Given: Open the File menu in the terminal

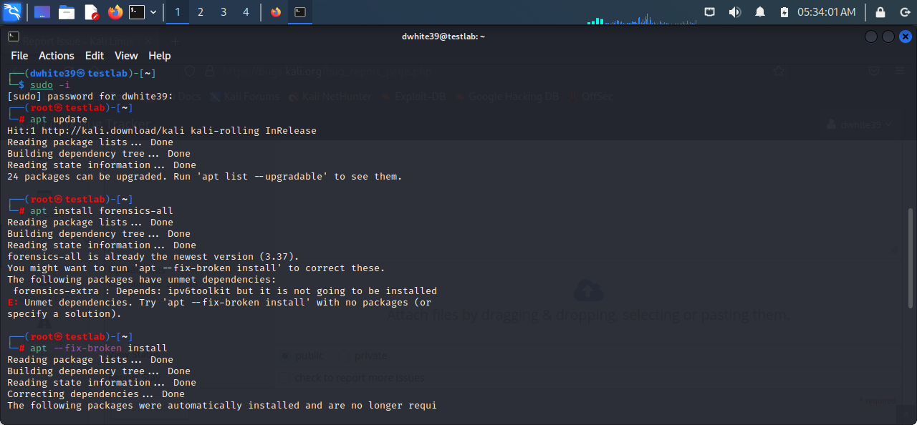Looking at the screenshot, I should click(19, 56).
